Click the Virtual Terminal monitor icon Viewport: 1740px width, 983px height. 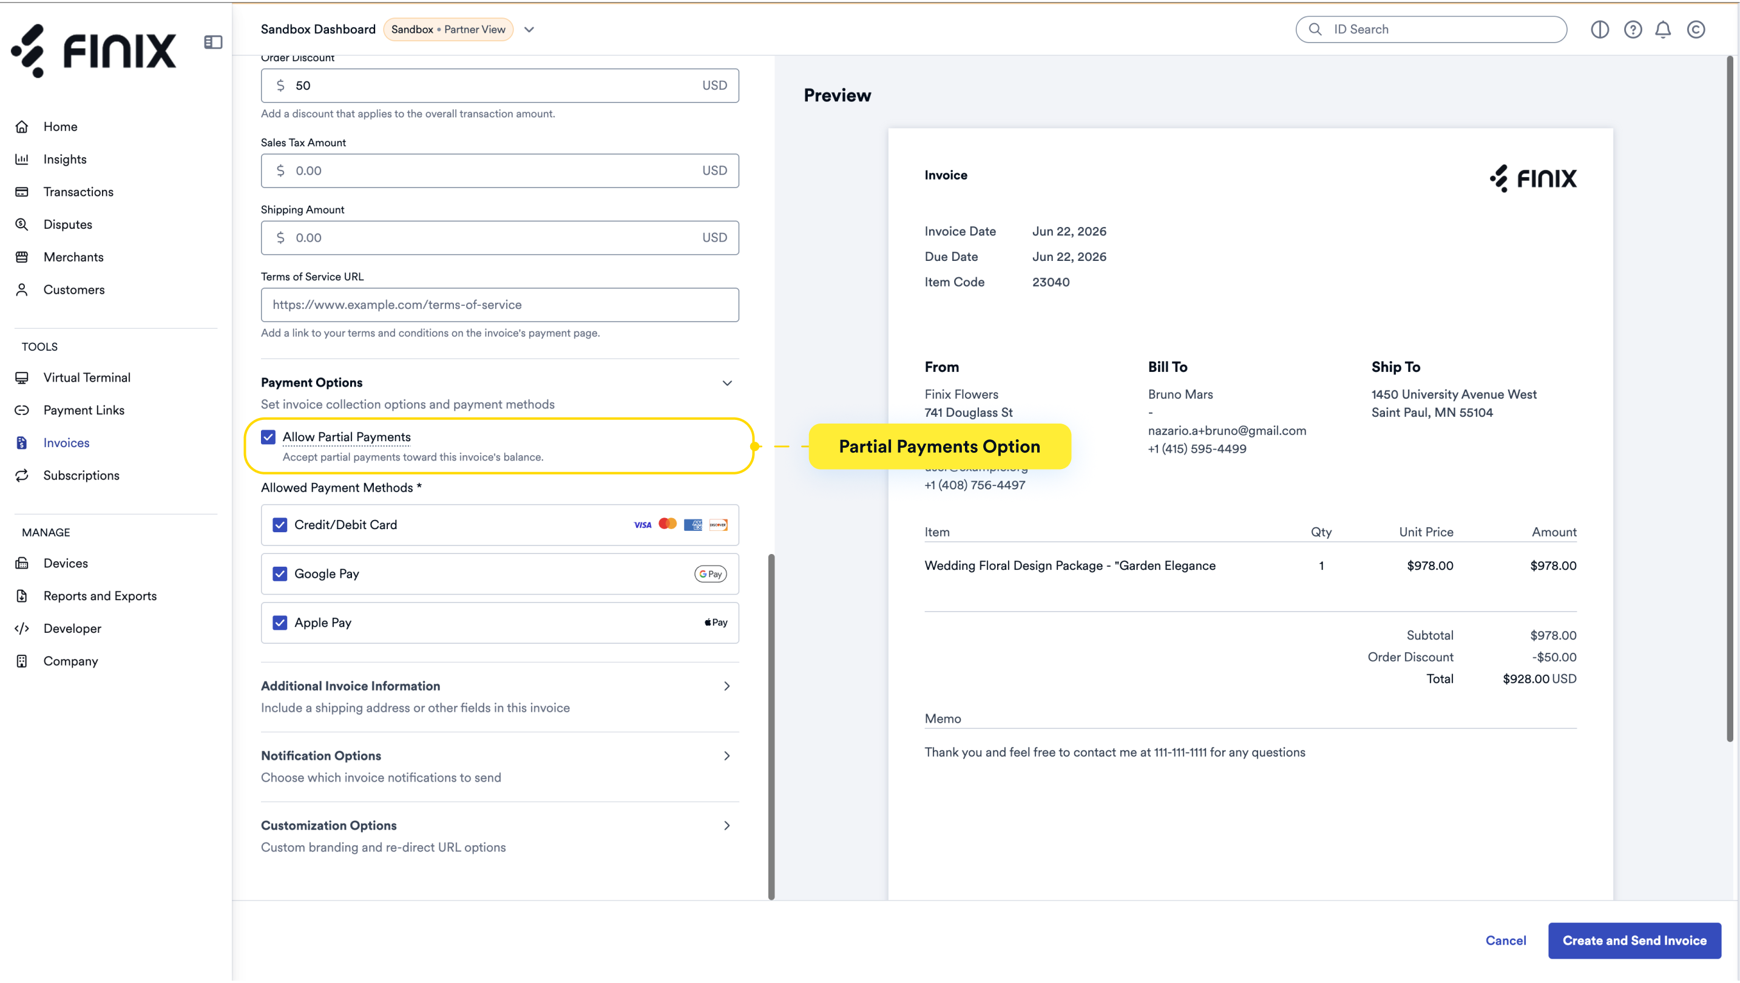click(x=22, y=377)
